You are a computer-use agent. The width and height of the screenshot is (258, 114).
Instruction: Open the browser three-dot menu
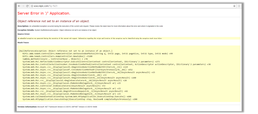[239, 6]
